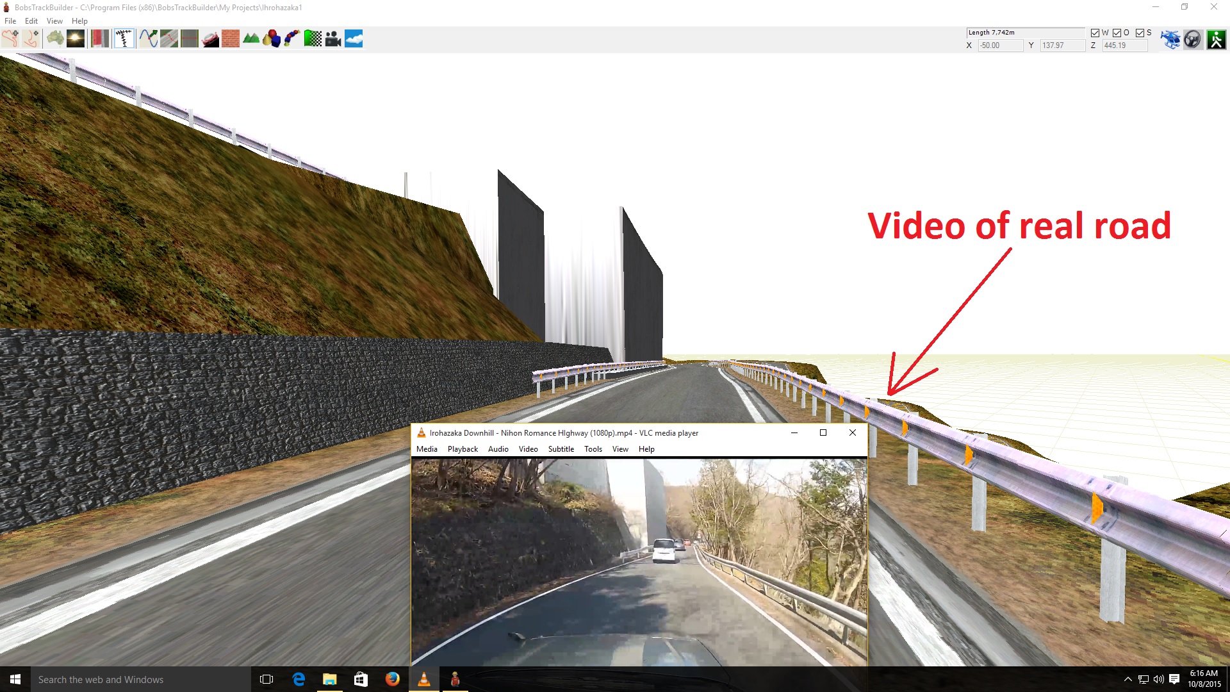Viewport: 1230px width, 692px height.
Task: Show hidden system tray icons
Action: 1128,679
